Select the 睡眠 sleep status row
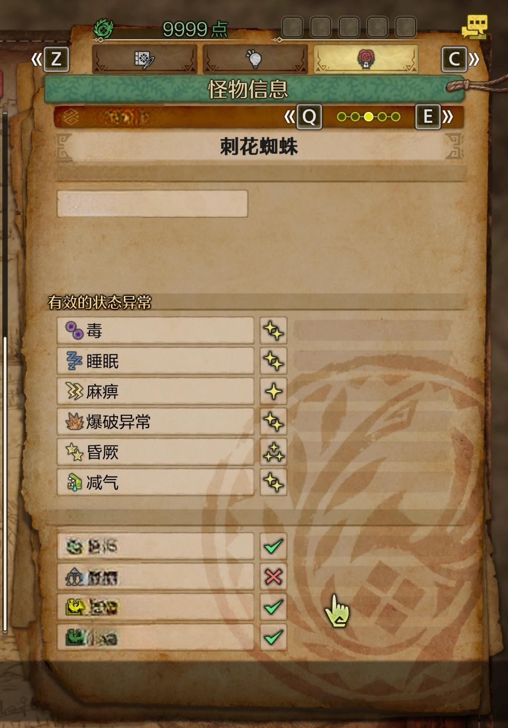 155,361
